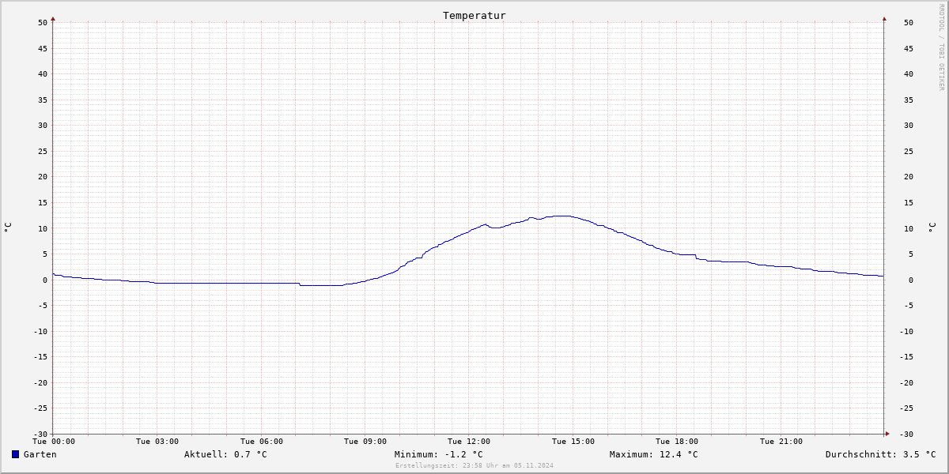Click the 'Tue 12:00' time axis label

(469, 442)
